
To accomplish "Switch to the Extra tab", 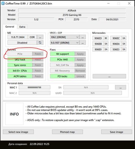I will point(22,27).
